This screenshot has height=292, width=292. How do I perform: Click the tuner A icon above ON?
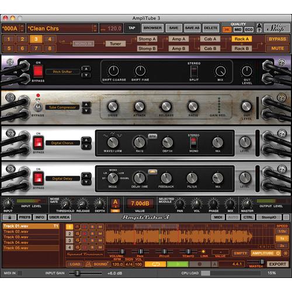click(x=116, y=203)
